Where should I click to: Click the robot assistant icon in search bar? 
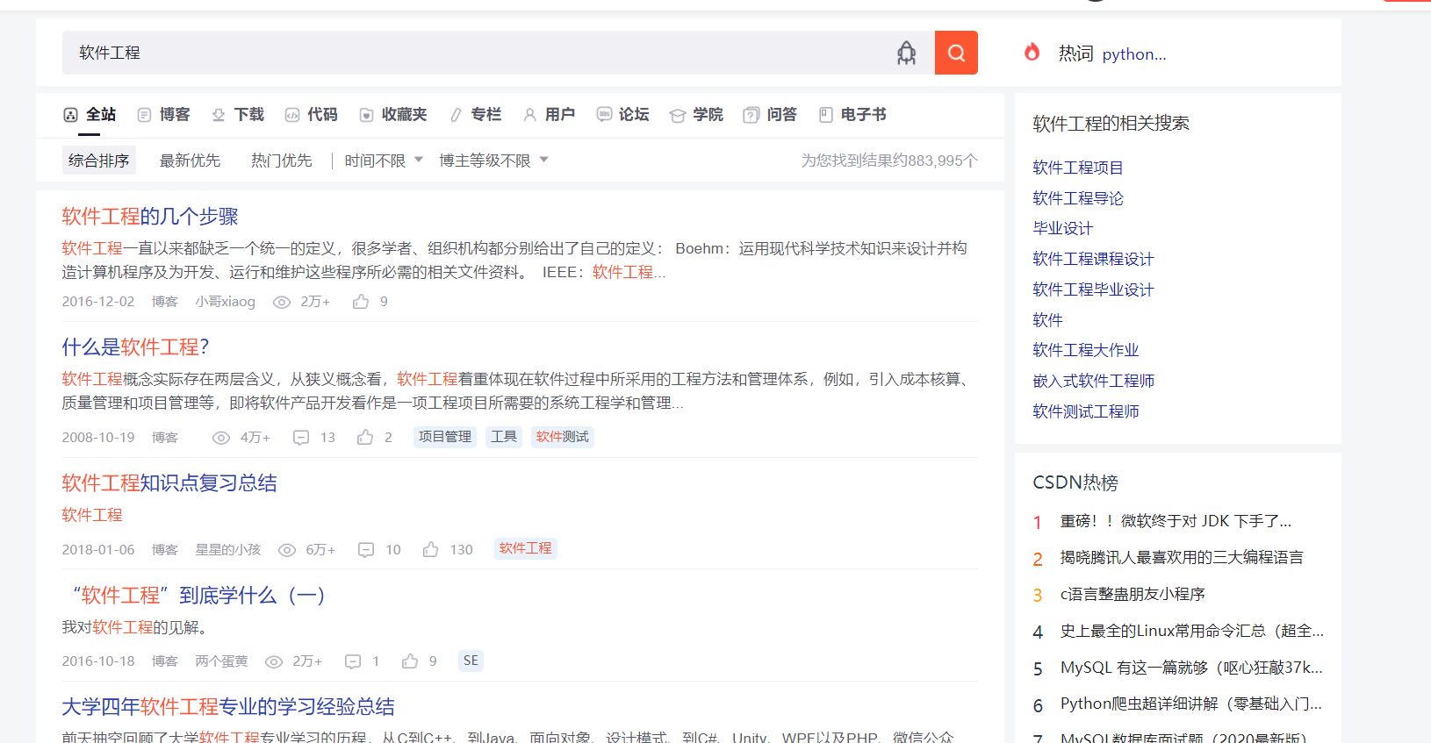(x=906, y=53)
